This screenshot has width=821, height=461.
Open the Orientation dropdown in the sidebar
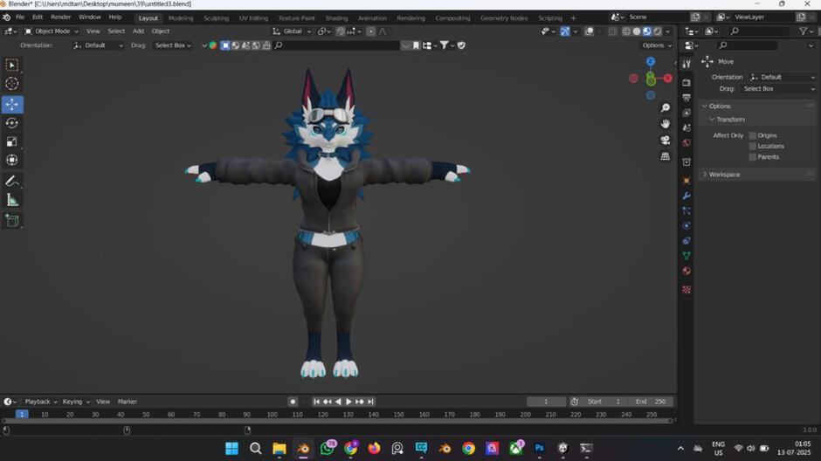(783, 77)
